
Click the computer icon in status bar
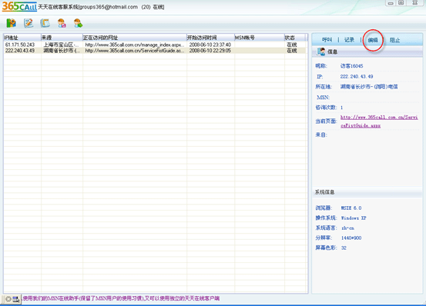point(15,299)
